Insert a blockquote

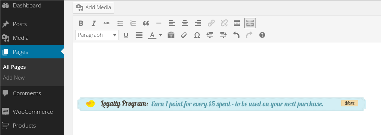(x=146, y=23)
